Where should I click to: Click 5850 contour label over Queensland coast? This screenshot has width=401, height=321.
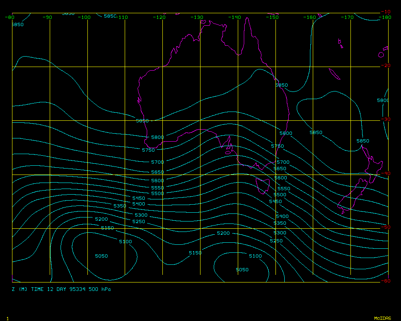pyautogui.click(x=282, y=85)
